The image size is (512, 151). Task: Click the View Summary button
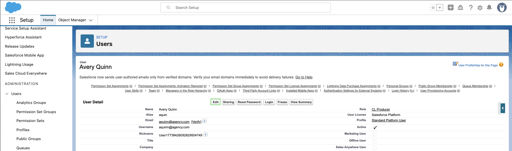click(301, 102)
